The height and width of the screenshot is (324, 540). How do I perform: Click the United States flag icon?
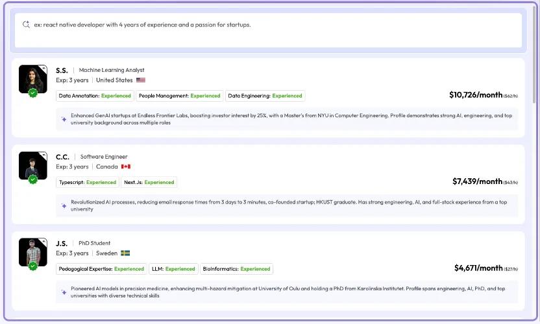point(141,80)
